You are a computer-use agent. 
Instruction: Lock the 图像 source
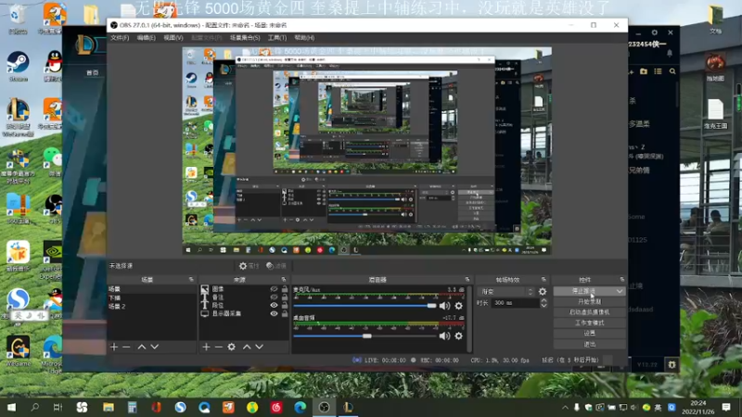click(x=285, y=289)
